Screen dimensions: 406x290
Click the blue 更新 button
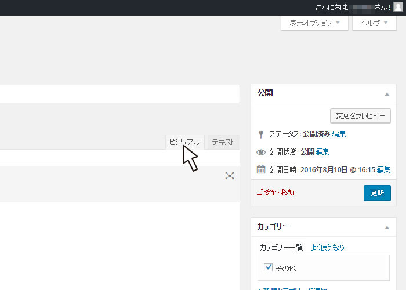[377, 193]
